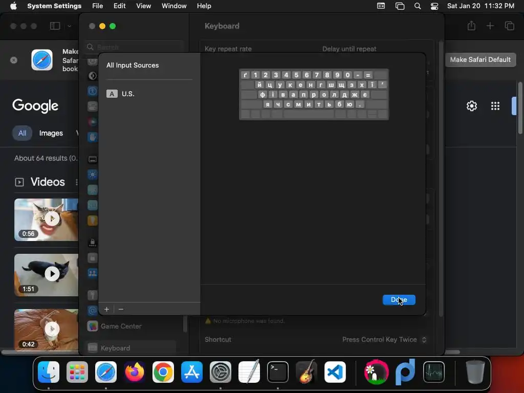The image size is (524, 393).
Task: Open the File menu
Action: click(x=98, y=6)
